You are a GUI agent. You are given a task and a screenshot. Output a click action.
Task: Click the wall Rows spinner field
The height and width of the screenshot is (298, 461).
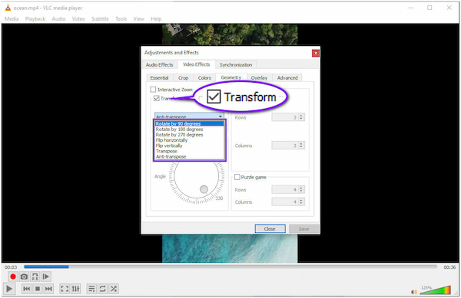pyautogui.click(x=288, y=117)
